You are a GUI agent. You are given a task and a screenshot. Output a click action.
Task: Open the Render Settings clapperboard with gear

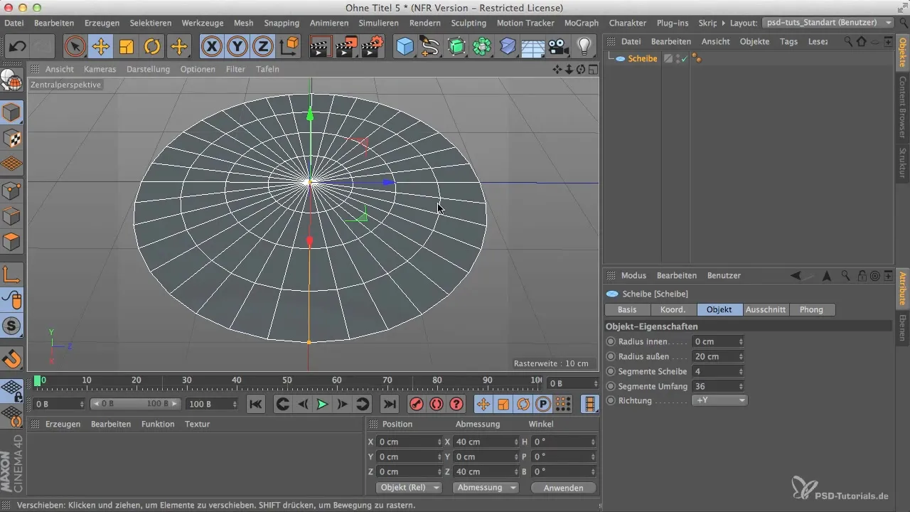pyautogui.click(x=372, y=47)
